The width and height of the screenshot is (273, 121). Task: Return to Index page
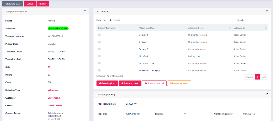(13, 4)
